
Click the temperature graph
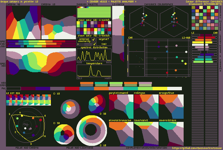tap(94, 71)
